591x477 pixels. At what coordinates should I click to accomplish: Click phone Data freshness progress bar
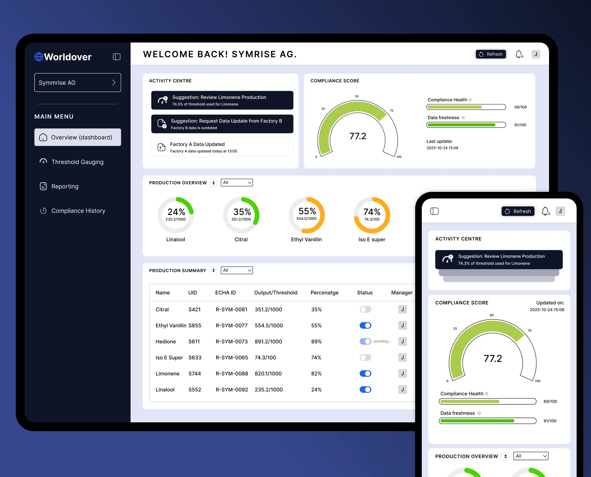coord(487,421)
